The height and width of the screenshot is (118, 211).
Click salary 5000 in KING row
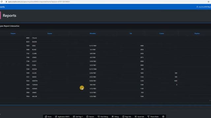coord(142,46)
